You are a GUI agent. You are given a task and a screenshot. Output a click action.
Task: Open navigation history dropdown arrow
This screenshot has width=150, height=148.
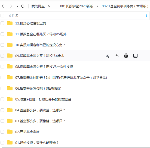coord(17,6)
